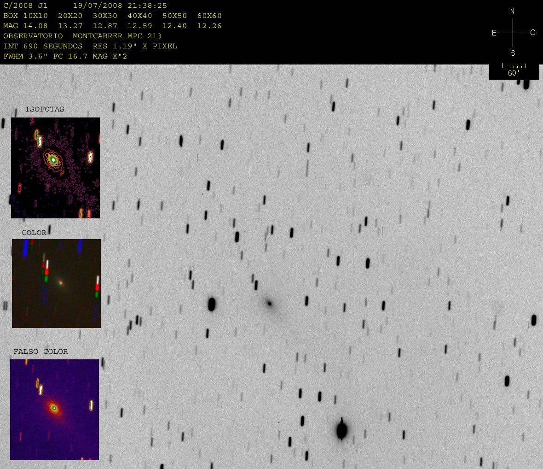
Task: Click the text 'OBSERVATORIO MONTCABRER MPC 213'
Action: (x=82, y=36)
